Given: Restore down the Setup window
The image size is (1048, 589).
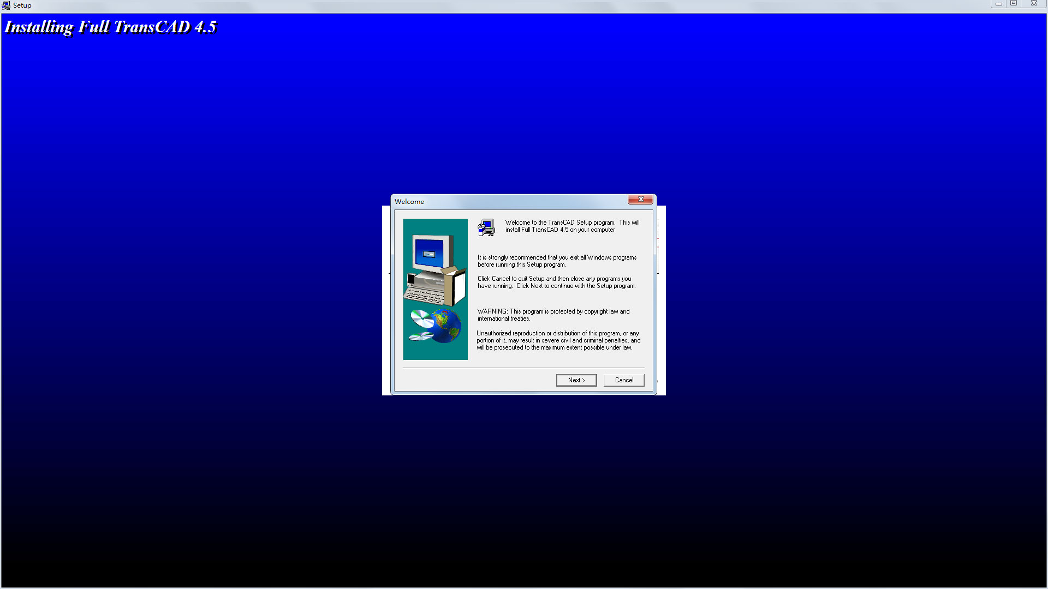Looking at the screenshot, I should (1014, 4).
